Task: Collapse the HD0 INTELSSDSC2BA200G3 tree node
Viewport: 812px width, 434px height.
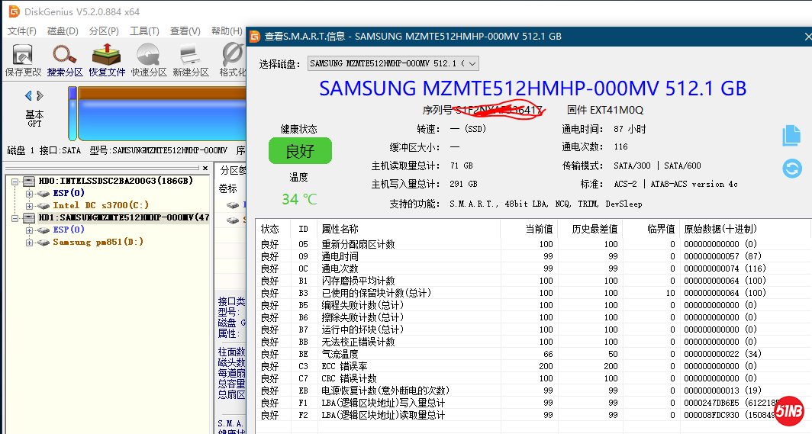Action: (15, 182)
